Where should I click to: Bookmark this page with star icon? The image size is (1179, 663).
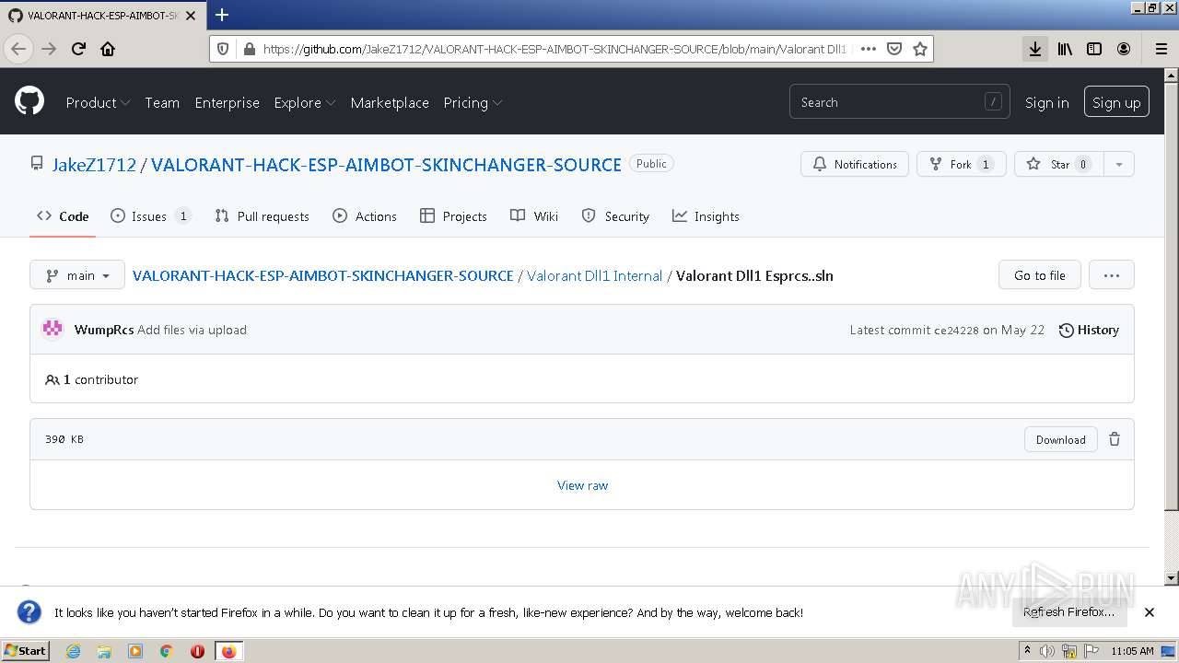pyautogui.click(x=919, y=49)
